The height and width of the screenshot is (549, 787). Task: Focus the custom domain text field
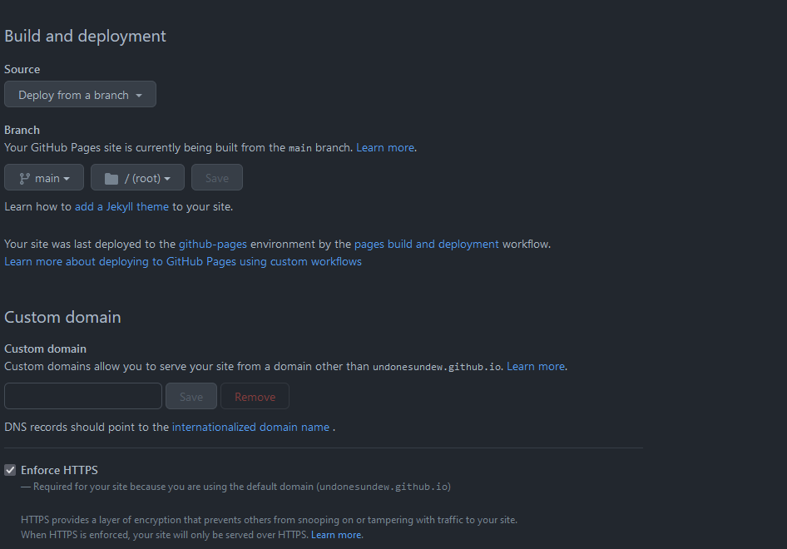[83, 397]
